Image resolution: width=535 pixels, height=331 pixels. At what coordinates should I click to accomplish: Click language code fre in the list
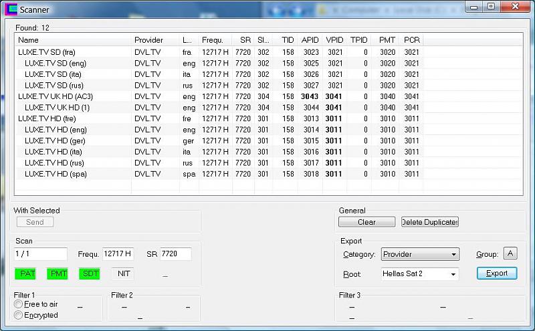[187, 119]
